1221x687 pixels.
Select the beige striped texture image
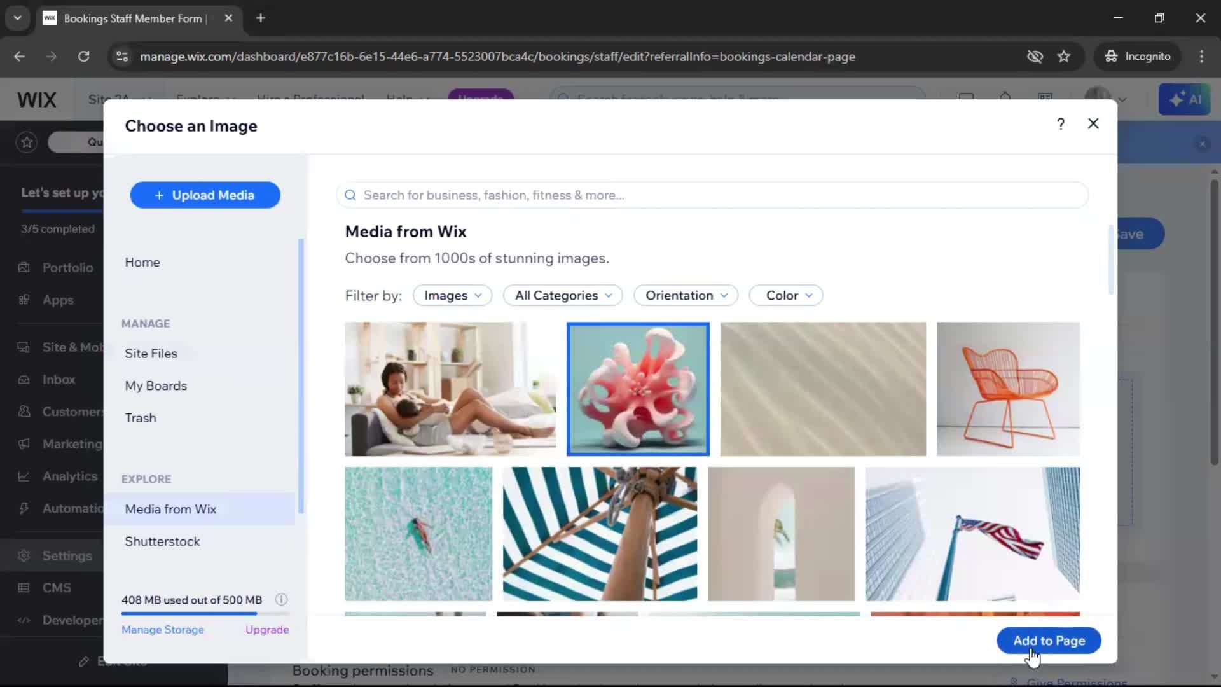(x=823, y=389)
